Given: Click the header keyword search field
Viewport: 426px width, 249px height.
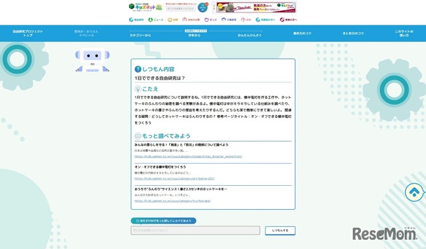Looking at the screenshot, I should coord(180,9).
